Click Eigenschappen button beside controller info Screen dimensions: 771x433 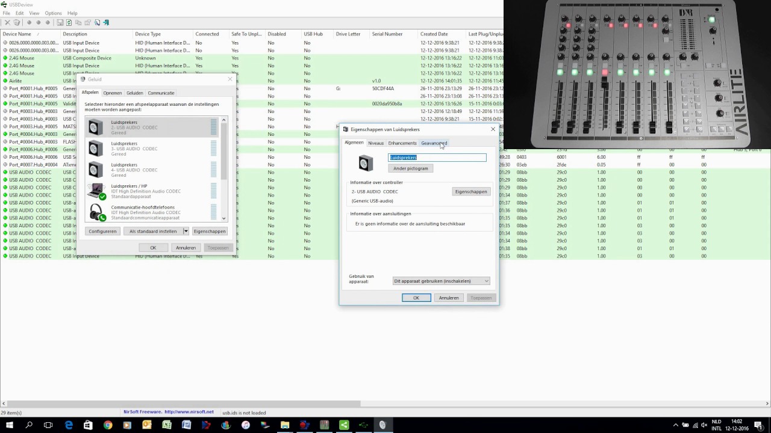[x=471, y=191]
